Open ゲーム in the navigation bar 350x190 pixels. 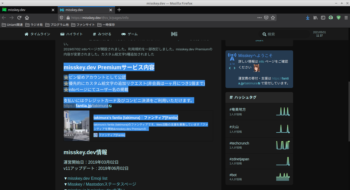point(130,34)
